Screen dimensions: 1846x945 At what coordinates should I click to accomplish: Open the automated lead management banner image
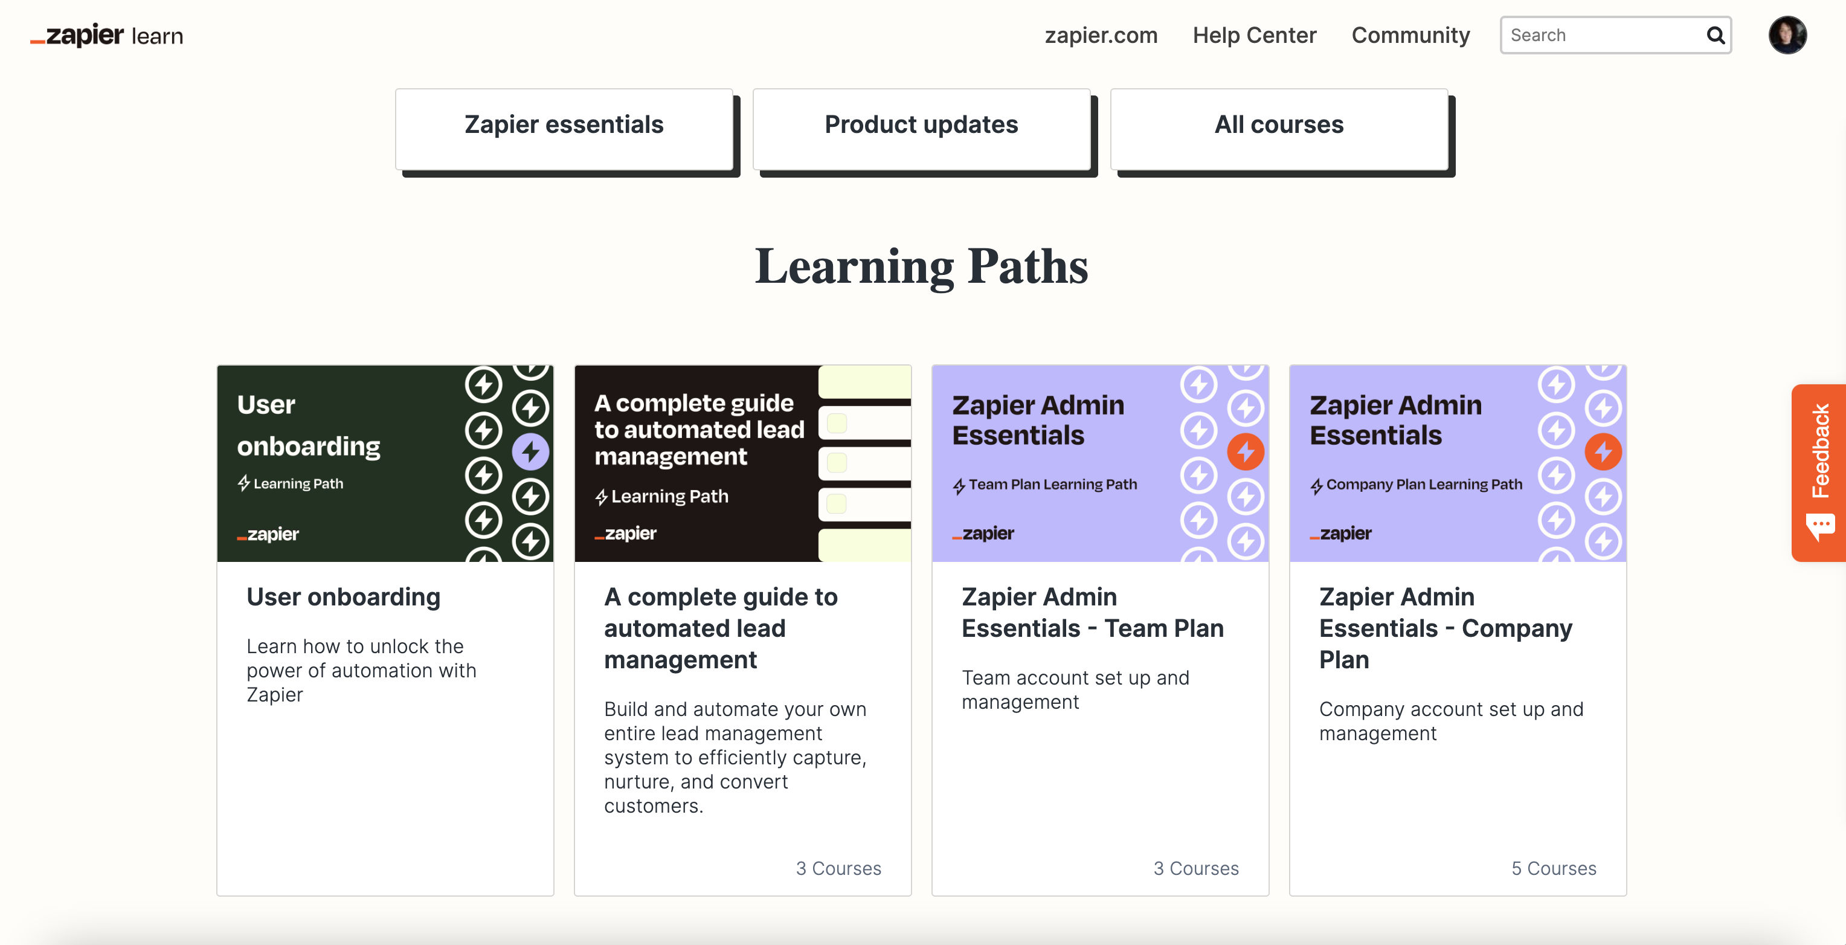(742, 463)
